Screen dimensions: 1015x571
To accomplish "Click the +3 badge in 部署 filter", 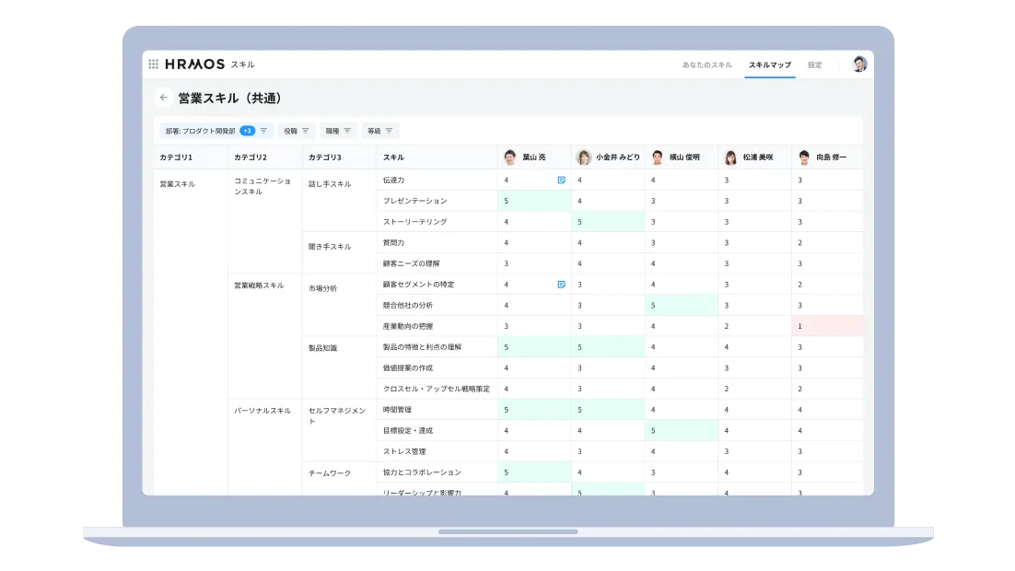I will click(247, 131).
